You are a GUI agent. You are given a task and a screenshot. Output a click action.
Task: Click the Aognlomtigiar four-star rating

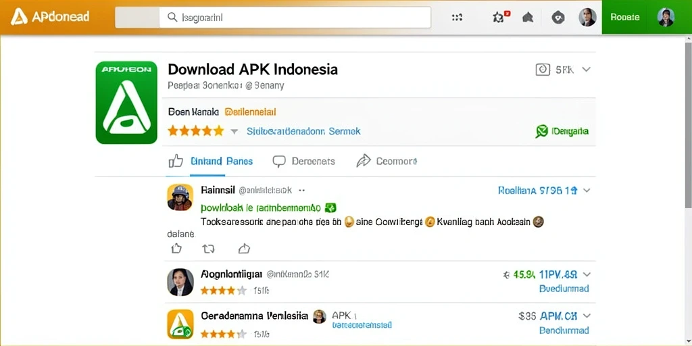point(223,291)
